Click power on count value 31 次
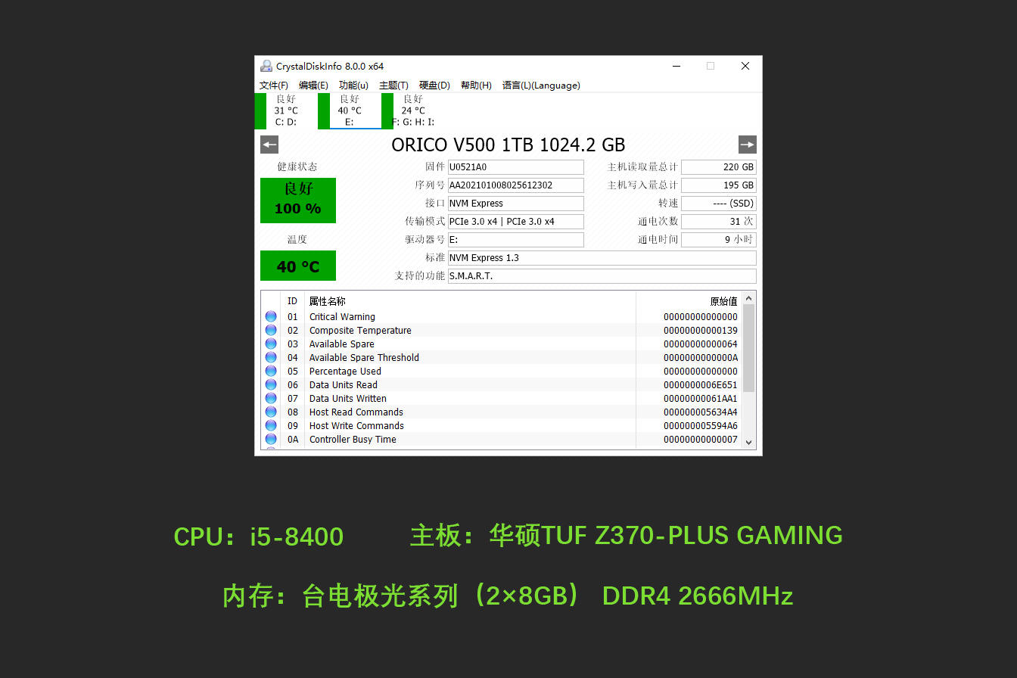Screen dimensions: 1017x678 [719, 222]
